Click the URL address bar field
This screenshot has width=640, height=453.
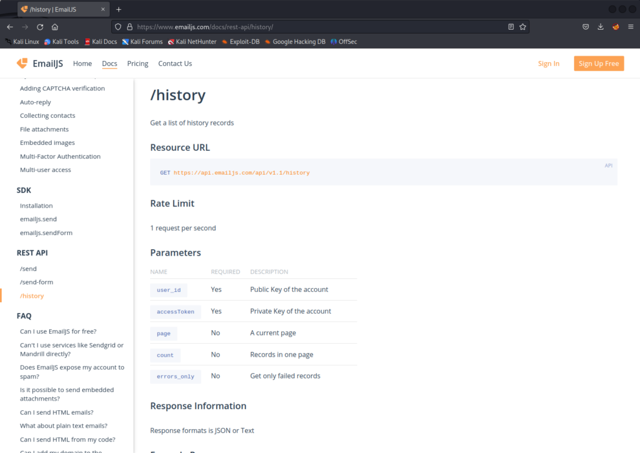[317, 27]
